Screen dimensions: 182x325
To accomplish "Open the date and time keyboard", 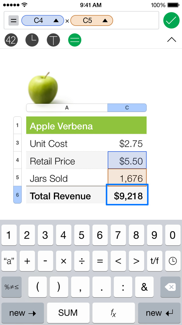I will pyautogui.click(x=32, y=40).
